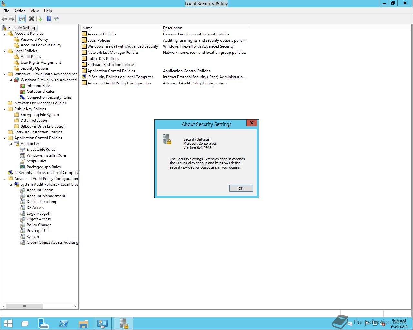
Task: Select Outbound Rules icon in tree
Action: [23, 92]
